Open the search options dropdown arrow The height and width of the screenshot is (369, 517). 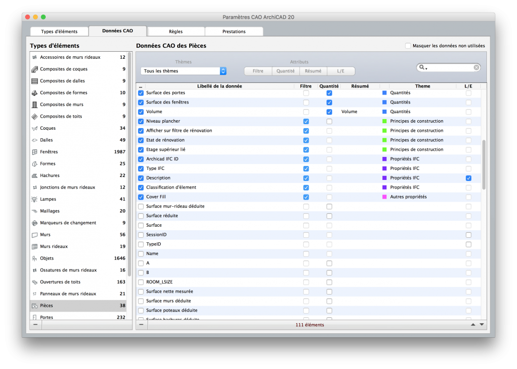426,68
